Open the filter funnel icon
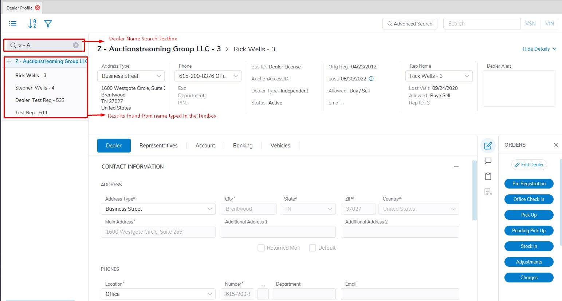Viewport: 562px width, 301px height. click(x=48, y=24)
